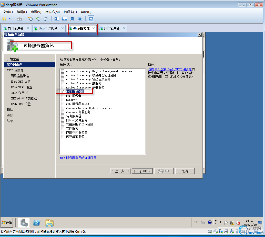Open the 选项卡(T) menu
The height and width of the screenshot is (237, 265).
[70, 12]
